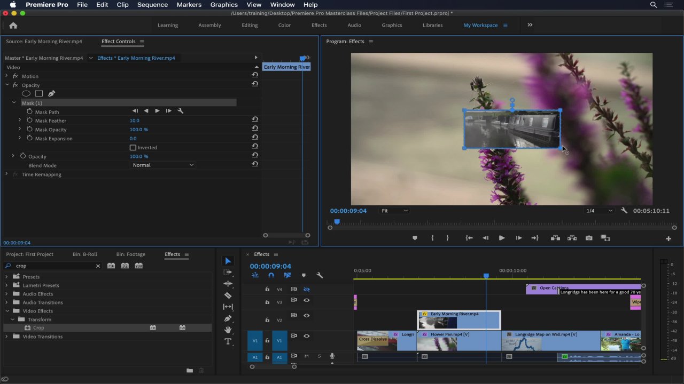684x384 pixels.
Task: Open the Sequence menu
Action: [x=152, y=5]
